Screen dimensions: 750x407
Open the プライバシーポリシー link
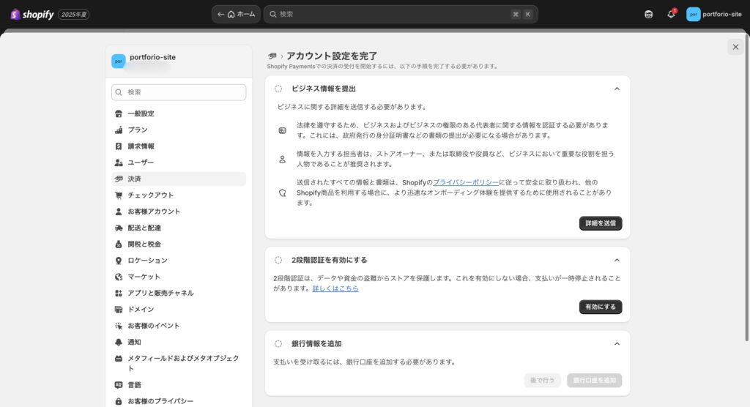tap(466, 182)
